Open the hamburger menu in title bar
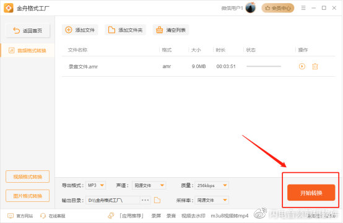The height and width of the screenshot is (223, 343). click(303, 8)
